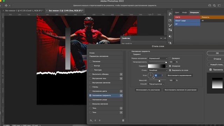Open the Стиль Линейная dropdown

pos(158,70)
